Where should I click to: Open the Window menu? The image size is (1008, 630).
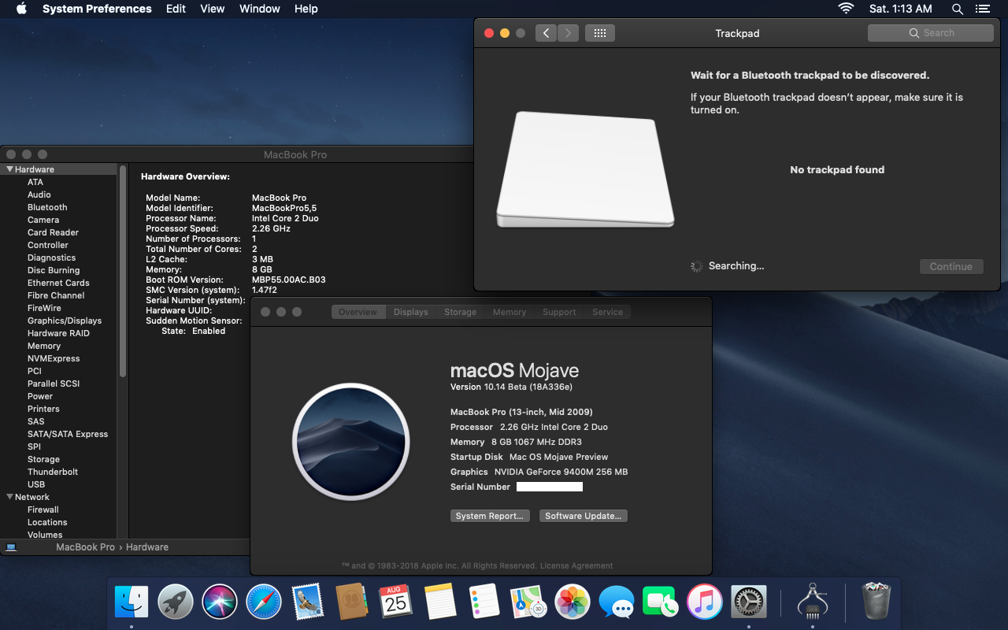[259, 9]
